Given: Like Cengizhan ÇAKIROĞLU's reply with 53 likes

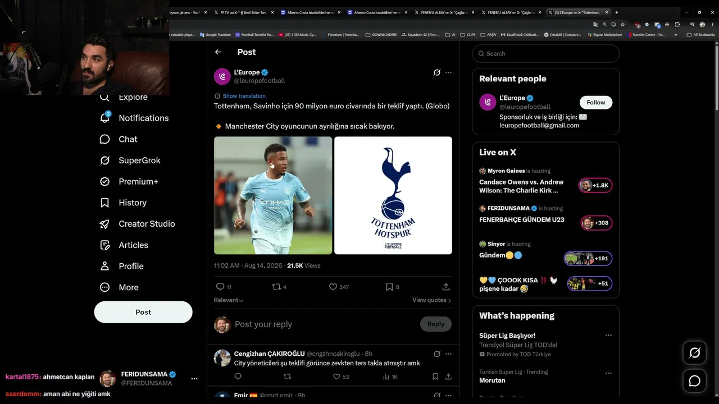Looking at the screenshot, I should pyautogui.click(x=336, y=377).
